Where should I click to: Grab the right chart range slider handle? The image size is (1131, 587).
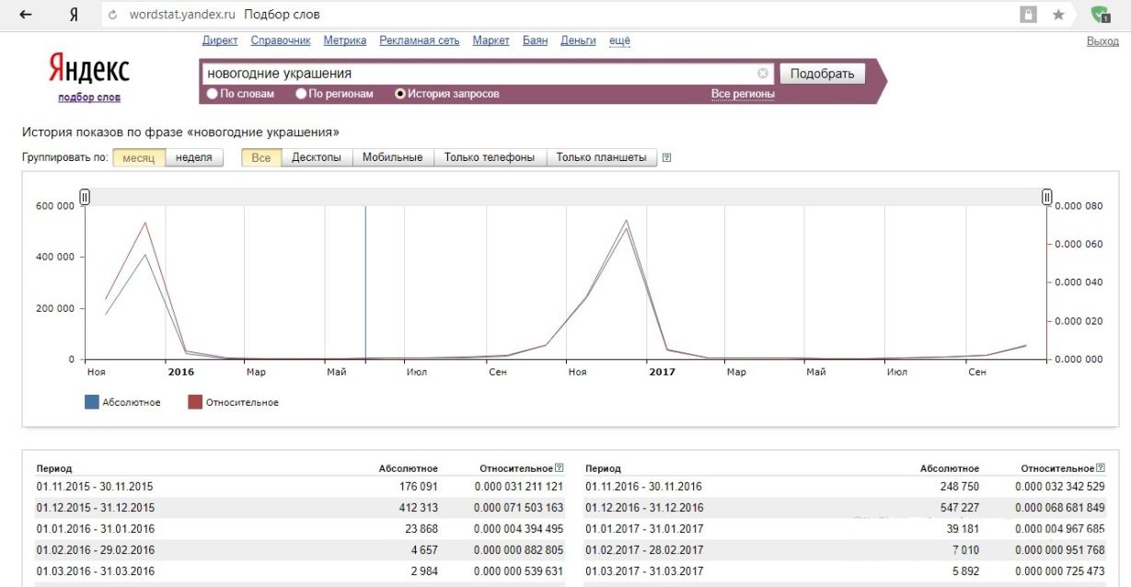pos(1047,196)
